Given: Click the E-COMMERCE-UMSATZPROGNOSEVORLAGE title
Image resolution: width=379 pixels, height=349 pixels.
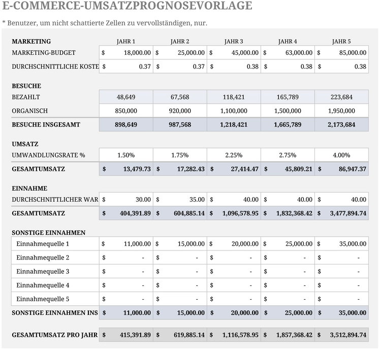Looking at the screenshot, I should click(x=127, y=5).
